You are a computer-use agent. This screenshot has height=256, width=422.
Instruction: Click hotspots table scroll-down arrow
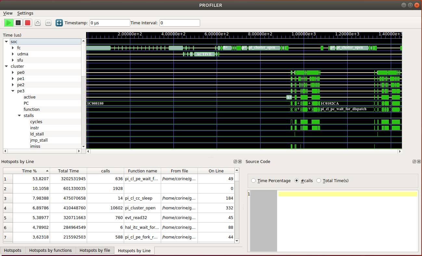(x=237, y=241)
